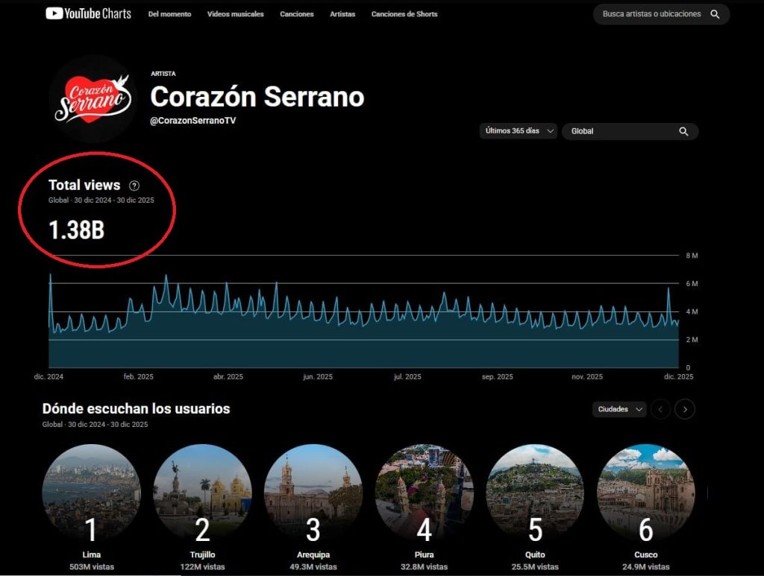This screenshot has width=764, height=576.
Task: Focus the Busca artistas o ubicaciones field
Action: pyautogui.click(x=651, y=14)
